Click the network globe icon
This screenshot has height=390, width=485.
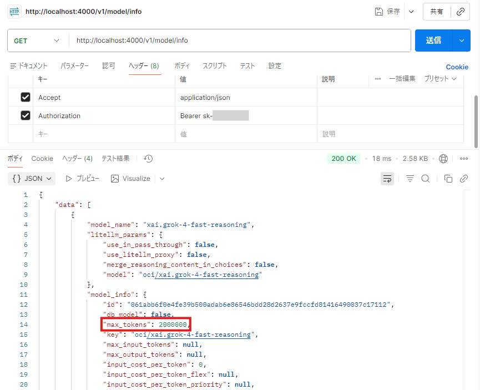tap(443, 159)
